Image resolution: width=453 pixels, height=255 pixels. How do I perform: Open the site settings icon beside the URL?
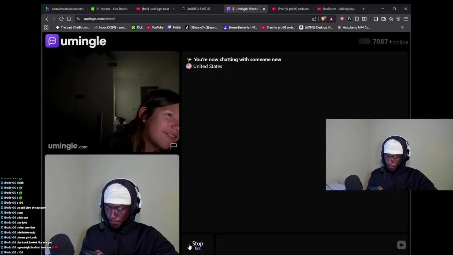pyautogui.click(x=79, y=19)
